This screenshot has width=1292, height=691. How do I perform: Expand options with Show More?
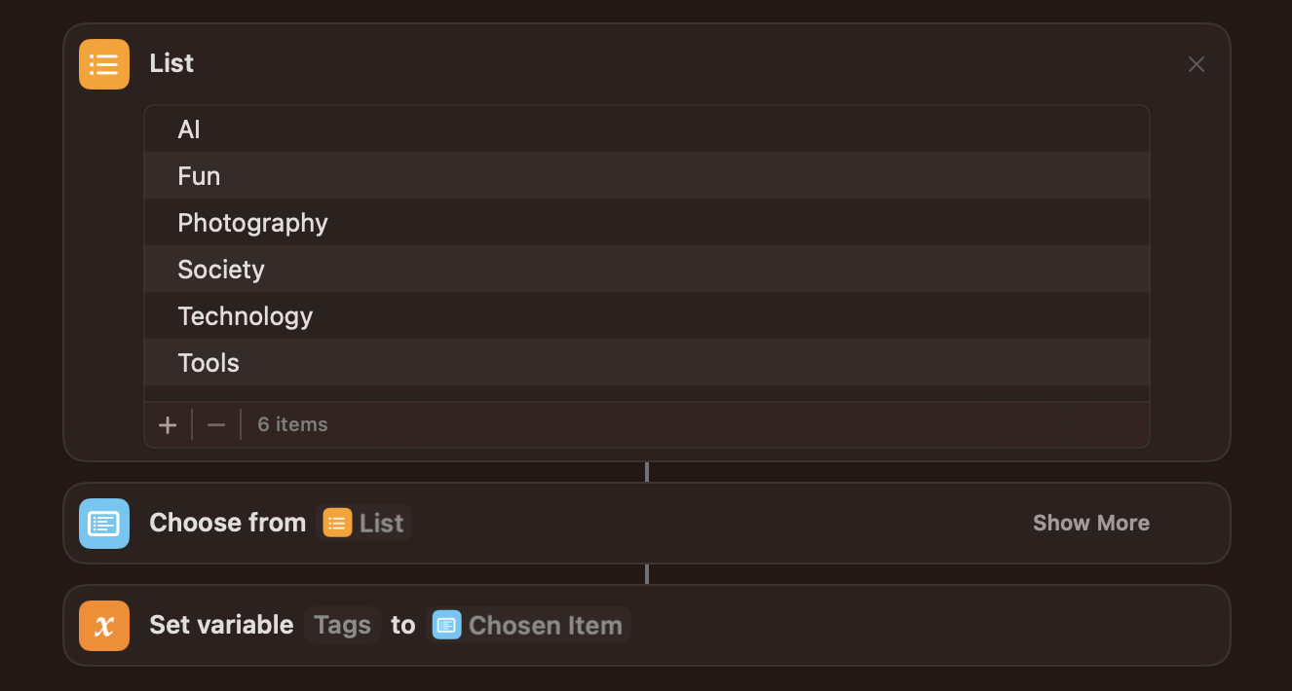[x=1090, y=524]
